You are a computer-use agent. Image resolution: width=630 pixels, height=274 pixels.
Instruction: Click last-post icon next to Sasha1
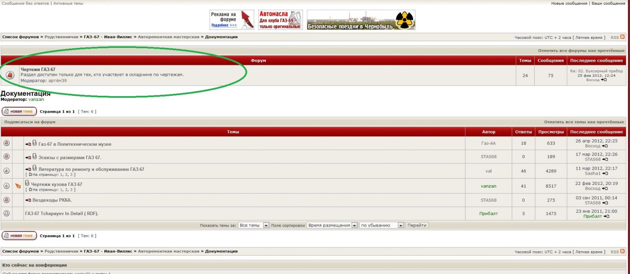pos(605,173)
